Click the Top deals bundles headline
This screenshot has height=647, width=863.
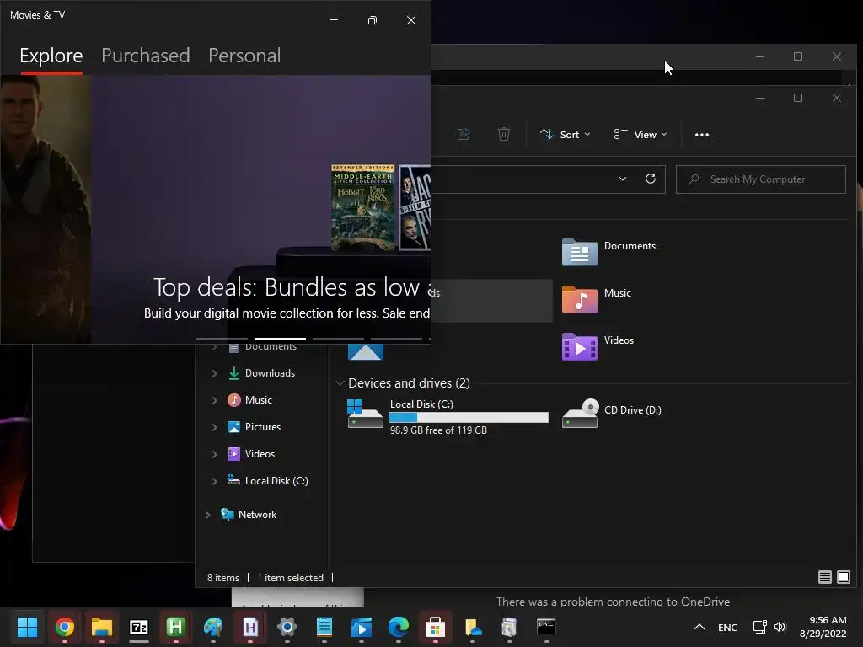pyautogui.click(x=291, y=287)
